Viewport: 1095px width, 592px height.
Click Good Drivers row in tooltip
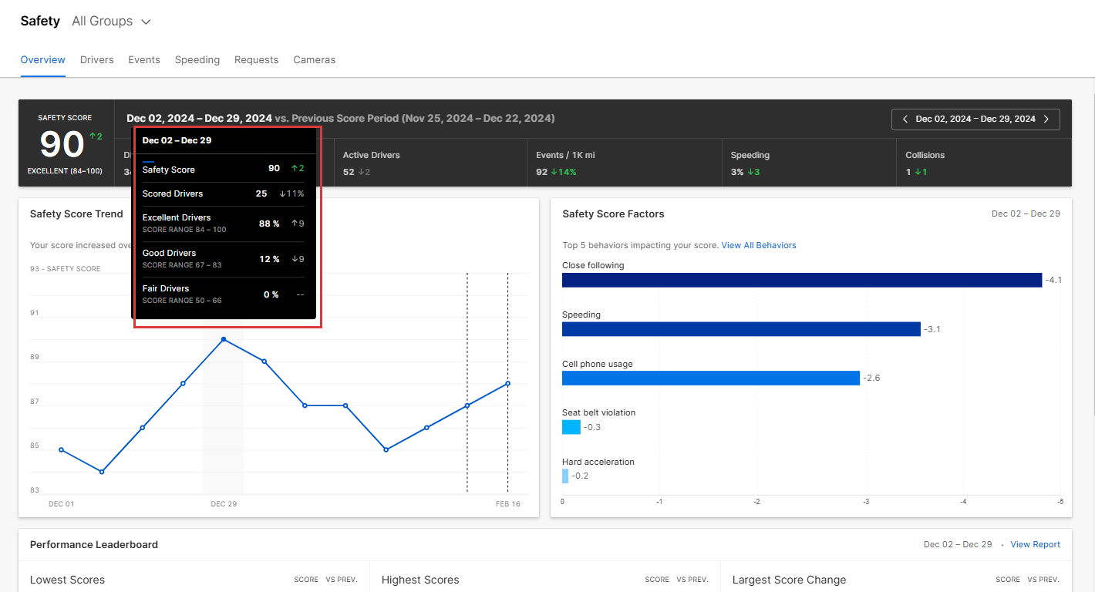click(224, 259)
